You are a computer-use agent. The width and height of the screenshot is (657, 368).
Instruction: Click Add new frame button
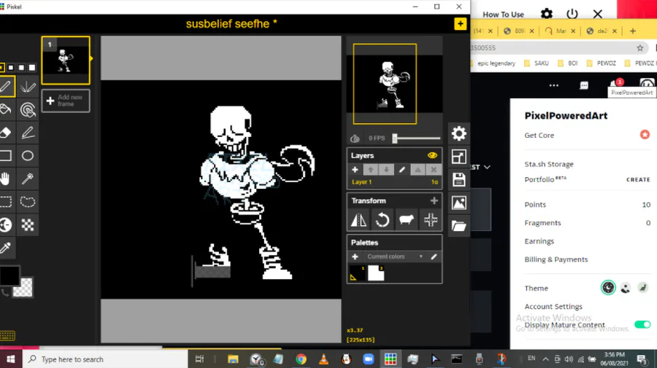66,101
